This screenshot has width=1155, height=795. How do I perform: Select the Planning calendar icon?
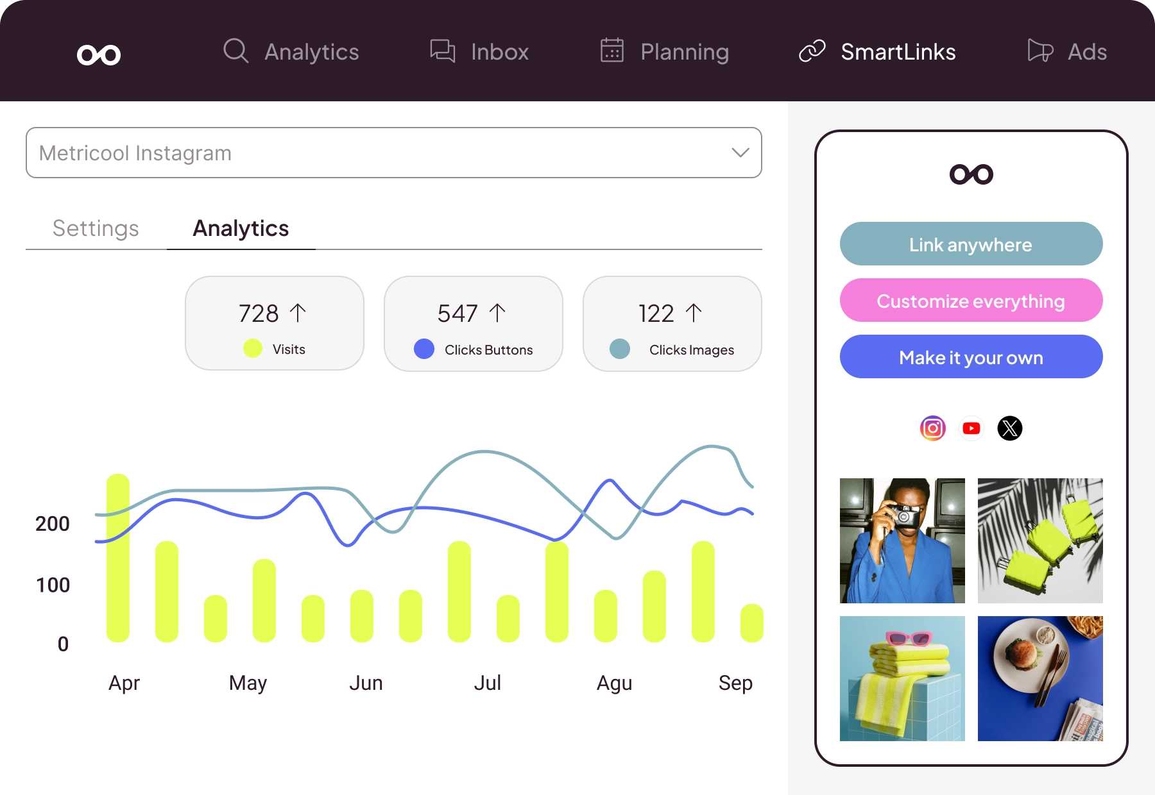(612, 51)
